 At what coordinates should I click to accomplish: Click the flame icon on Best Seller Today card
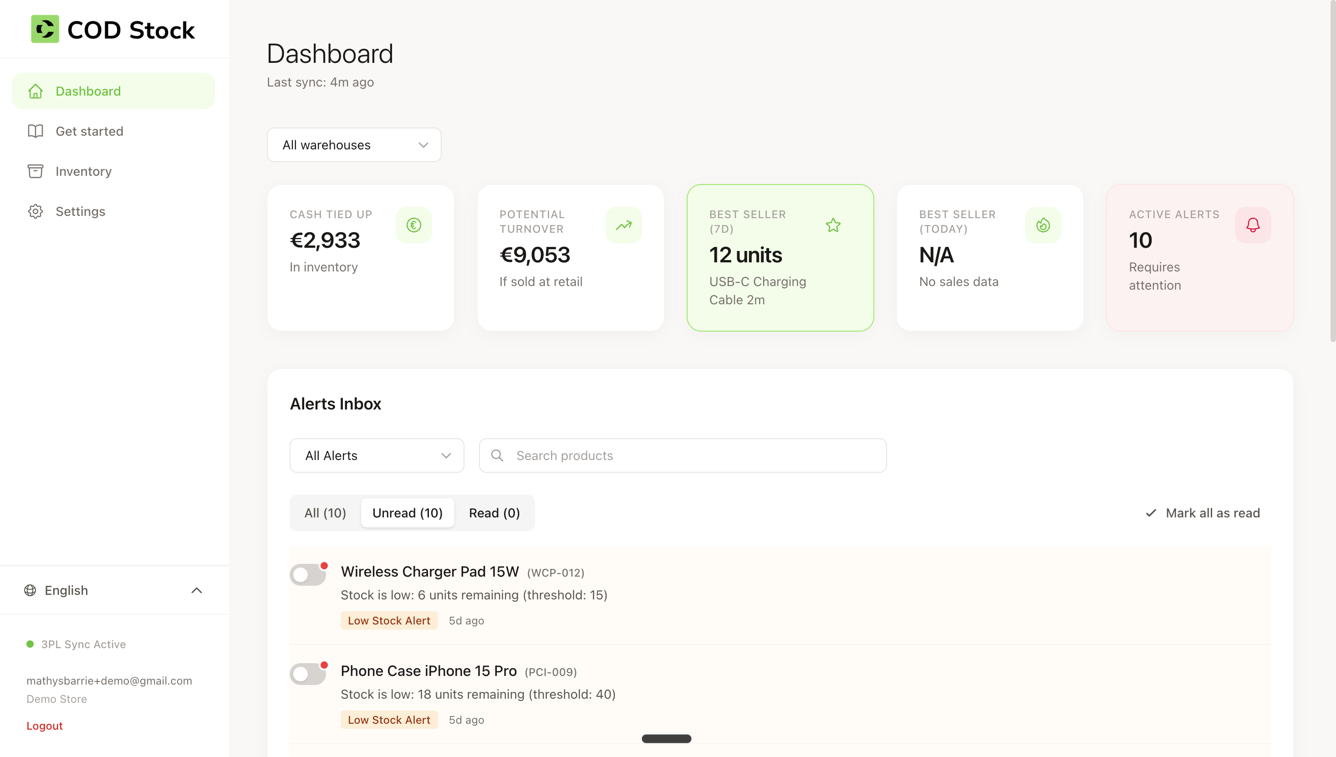click(1043, 225)
